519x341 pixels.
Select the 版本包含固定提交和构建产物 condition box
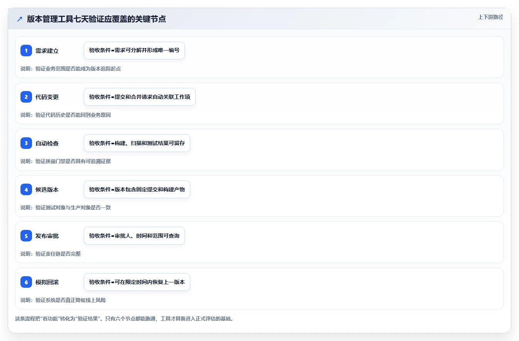(137, 189)
